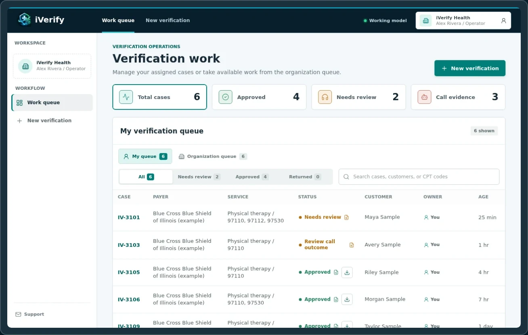
Task: Switch to the New verification top tab
Action: 168,20
